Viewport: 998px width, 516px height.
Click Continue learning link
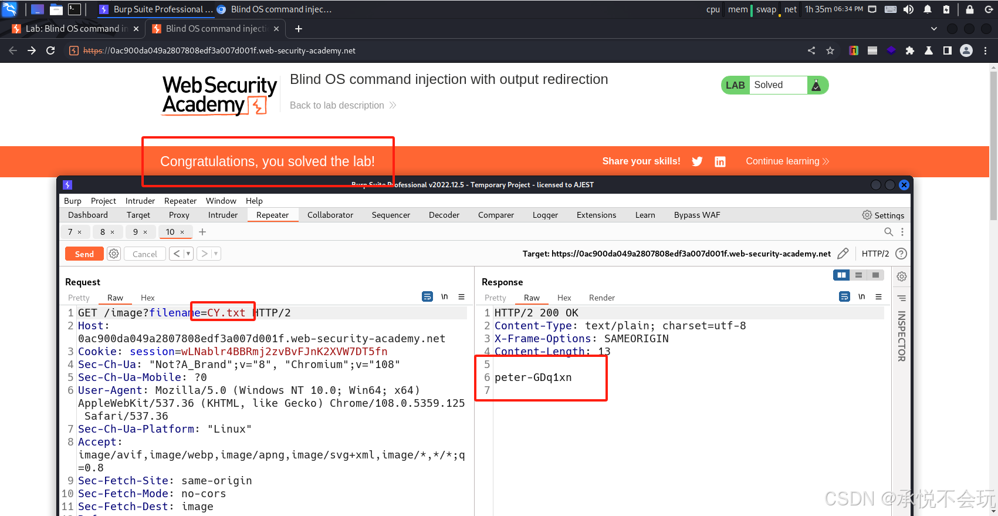pos(787,161)
